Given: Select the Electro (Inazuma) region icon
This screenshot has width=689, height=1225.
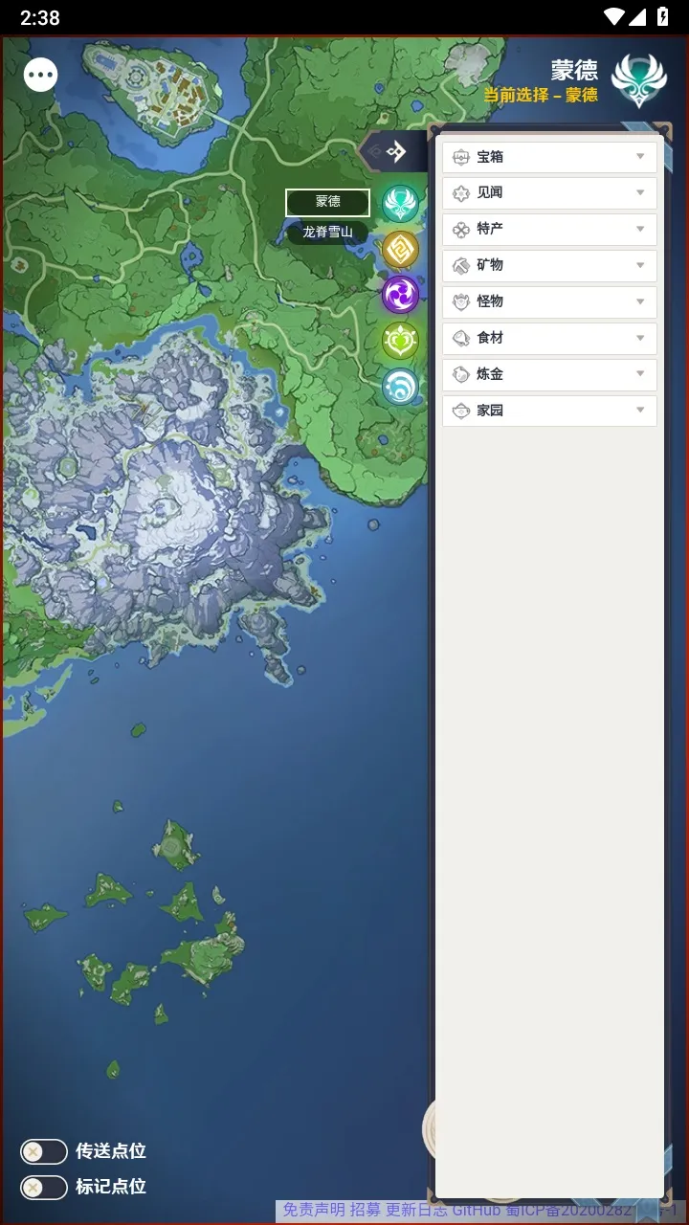Looking at the screenshot, I should tap(401, 294).
